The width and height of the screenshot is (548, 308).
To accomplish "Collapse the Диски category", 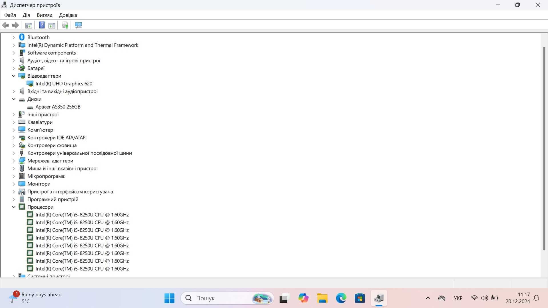I will tap(13, 99).
